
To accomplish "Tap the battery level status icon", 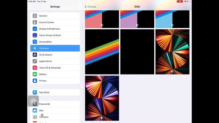I will point(189,1).
